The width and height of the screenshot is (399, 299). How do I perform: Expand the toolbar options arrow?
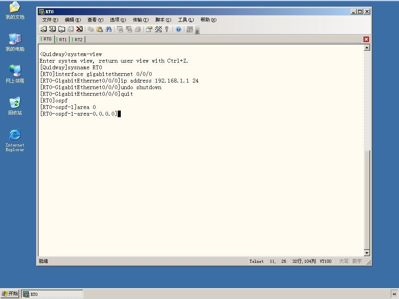pos(198,30)
